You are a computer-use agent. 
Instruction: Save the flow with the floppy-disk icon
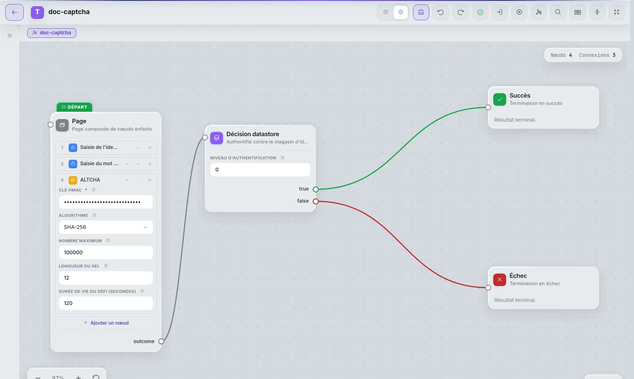click(421, 12)
